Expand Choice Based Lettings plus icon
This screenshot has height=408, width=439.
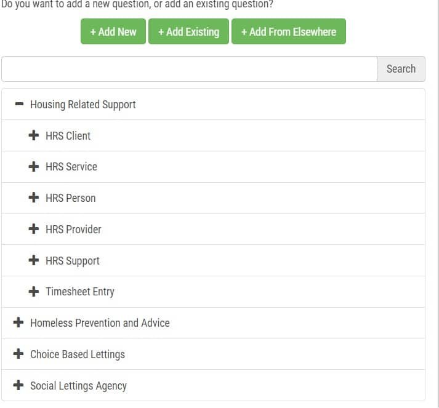(x=18, y=354)
